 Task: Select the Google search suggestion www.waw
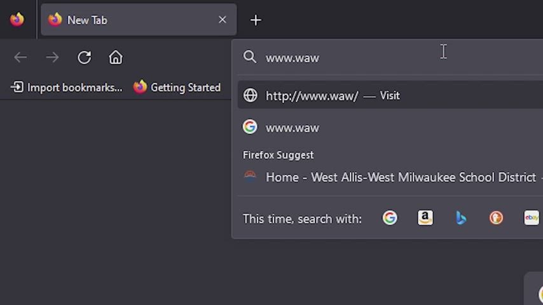tap(292, 128)
